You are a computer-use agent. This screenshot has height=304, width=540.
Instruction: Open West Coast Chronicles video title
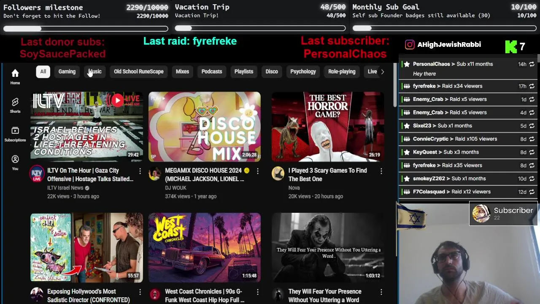coord(205,296)
